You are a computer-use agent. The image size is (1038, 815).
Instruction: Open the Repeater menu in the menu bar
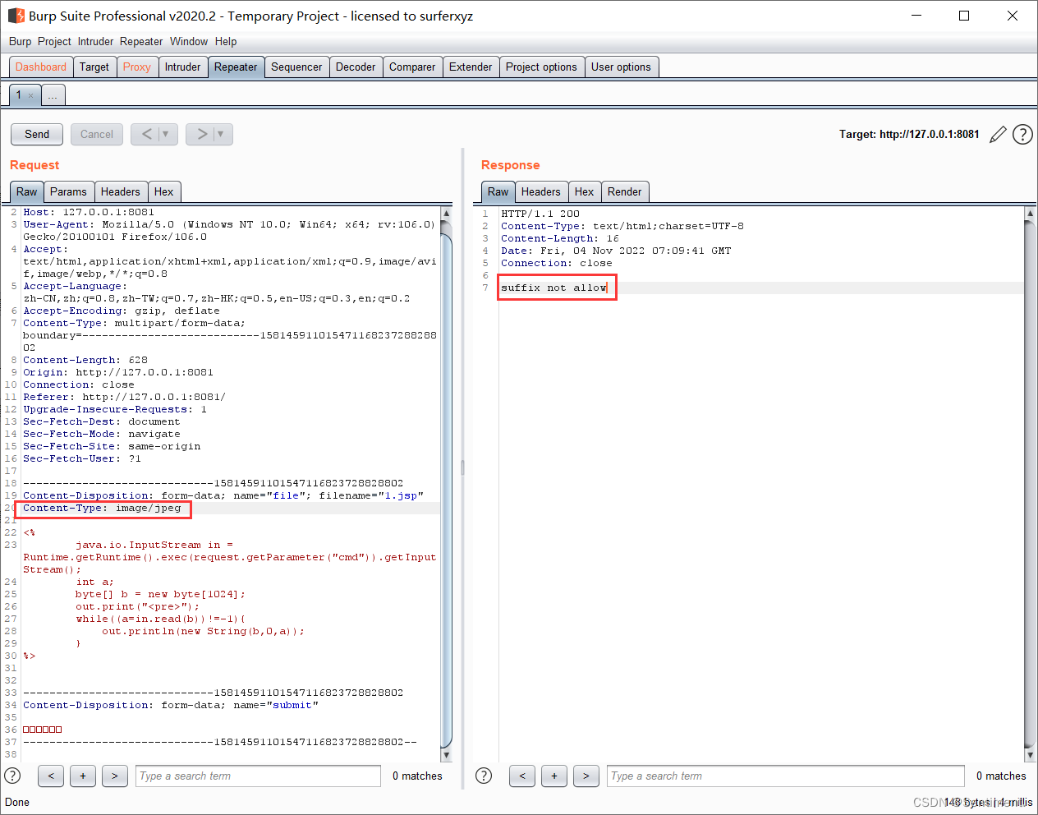pos(141,41)
